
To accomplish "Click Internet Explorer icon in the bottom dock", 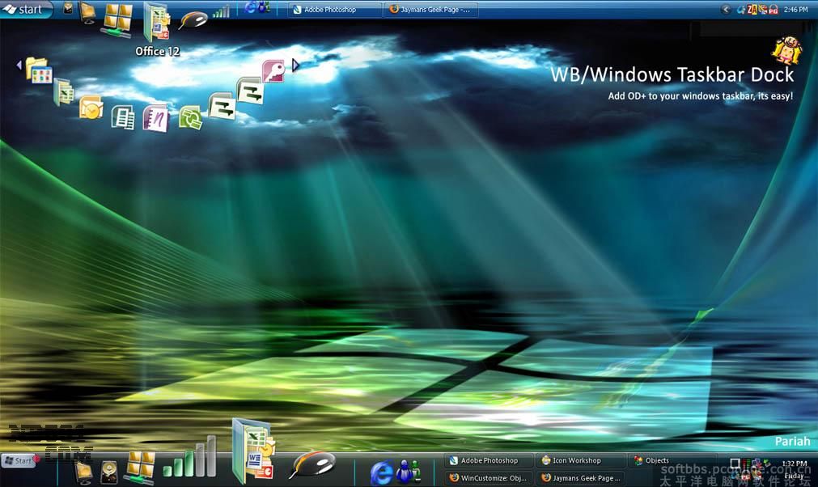I will tap(382, 472).
